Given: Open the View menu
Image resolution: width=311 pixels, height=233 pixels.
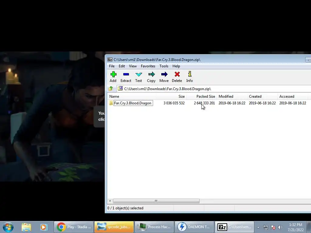Looking at the screenshot, I should tap(133, 66).
